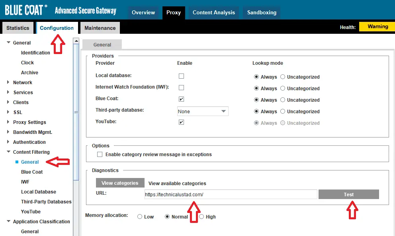Viewport: 395px width, 236px height.
Task: Expand the SSL tree node
Action: tap(8, 112)
